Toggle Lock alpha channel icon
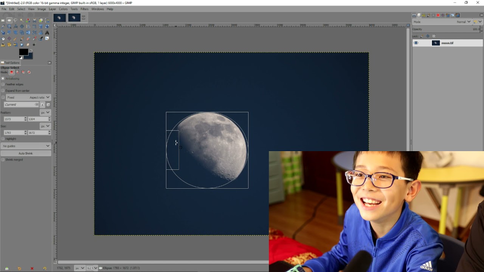Viewport: 484px width, 272px height. (434, 36)
